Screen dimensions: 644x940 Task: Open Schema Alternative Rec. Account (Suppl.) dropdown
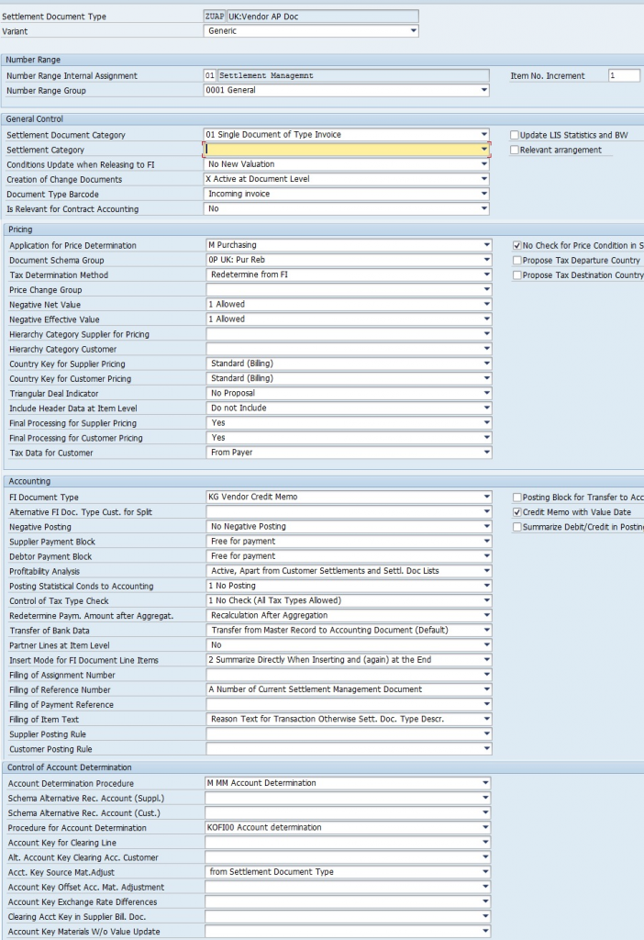pos(348,798)
